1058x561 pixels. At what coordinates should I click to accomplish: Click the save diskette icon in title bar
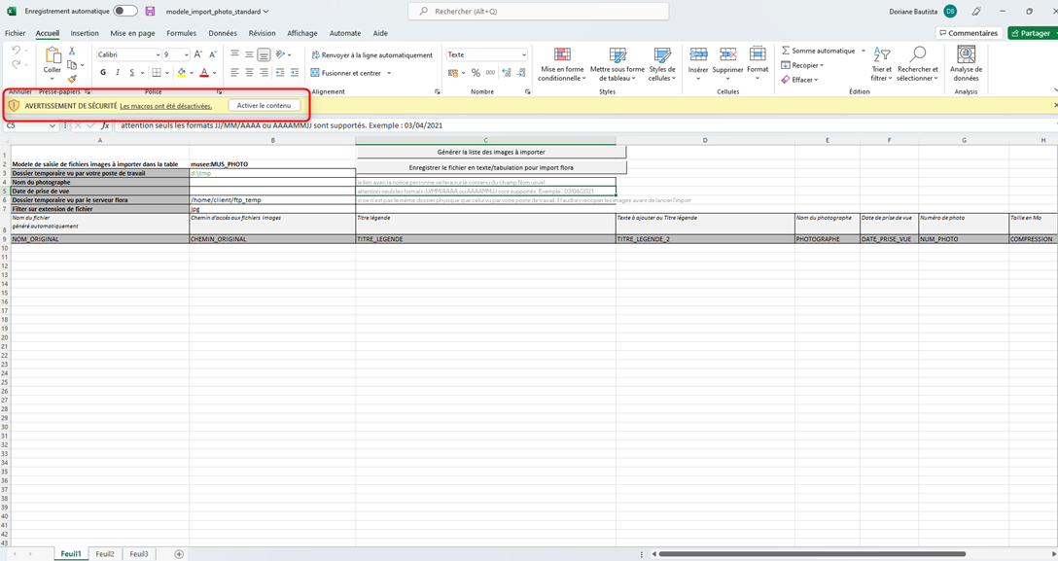click(x=151, y=12)
